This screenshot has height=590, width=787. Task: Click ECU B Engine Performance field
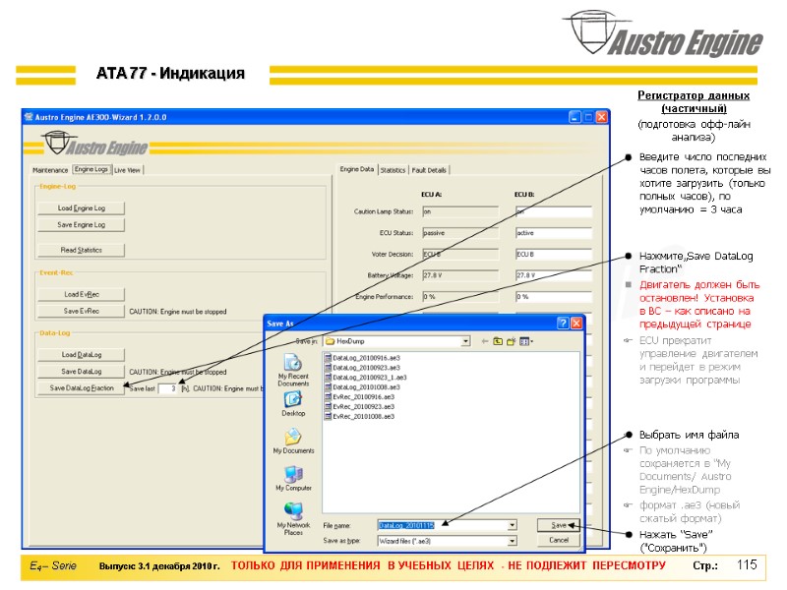[x=554, y=297]
